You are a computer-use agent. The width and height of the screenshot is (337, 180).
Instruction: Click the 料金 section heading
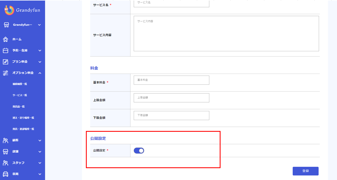(94, 68)
